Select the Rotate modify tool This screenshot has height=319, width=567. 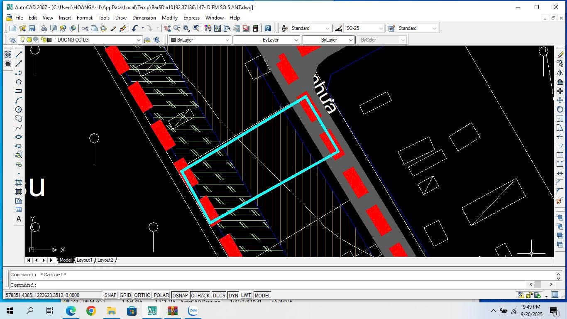[x=560, y=109]
